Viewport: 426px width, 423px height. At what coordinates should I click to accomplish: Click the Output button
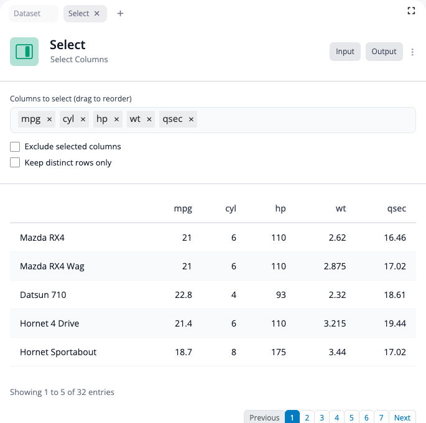coord(384,52)
